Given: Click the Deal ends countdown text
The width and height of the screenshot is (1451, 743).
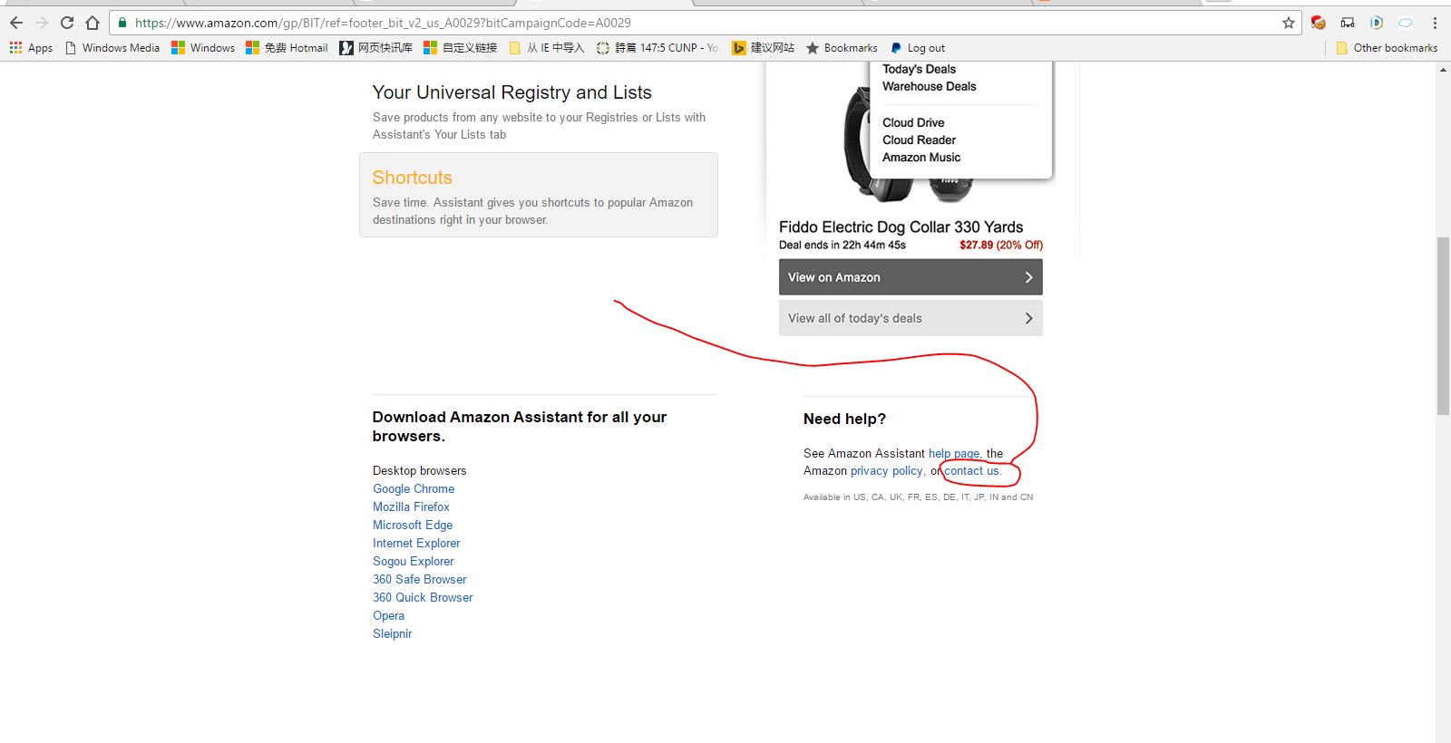Looking at the screenshot, I should coord(842,245).
